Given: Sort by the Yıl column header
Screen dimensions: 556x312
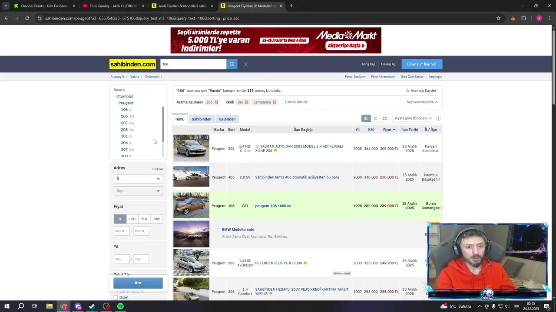Looking at the screenshot, I should (357, 130).
